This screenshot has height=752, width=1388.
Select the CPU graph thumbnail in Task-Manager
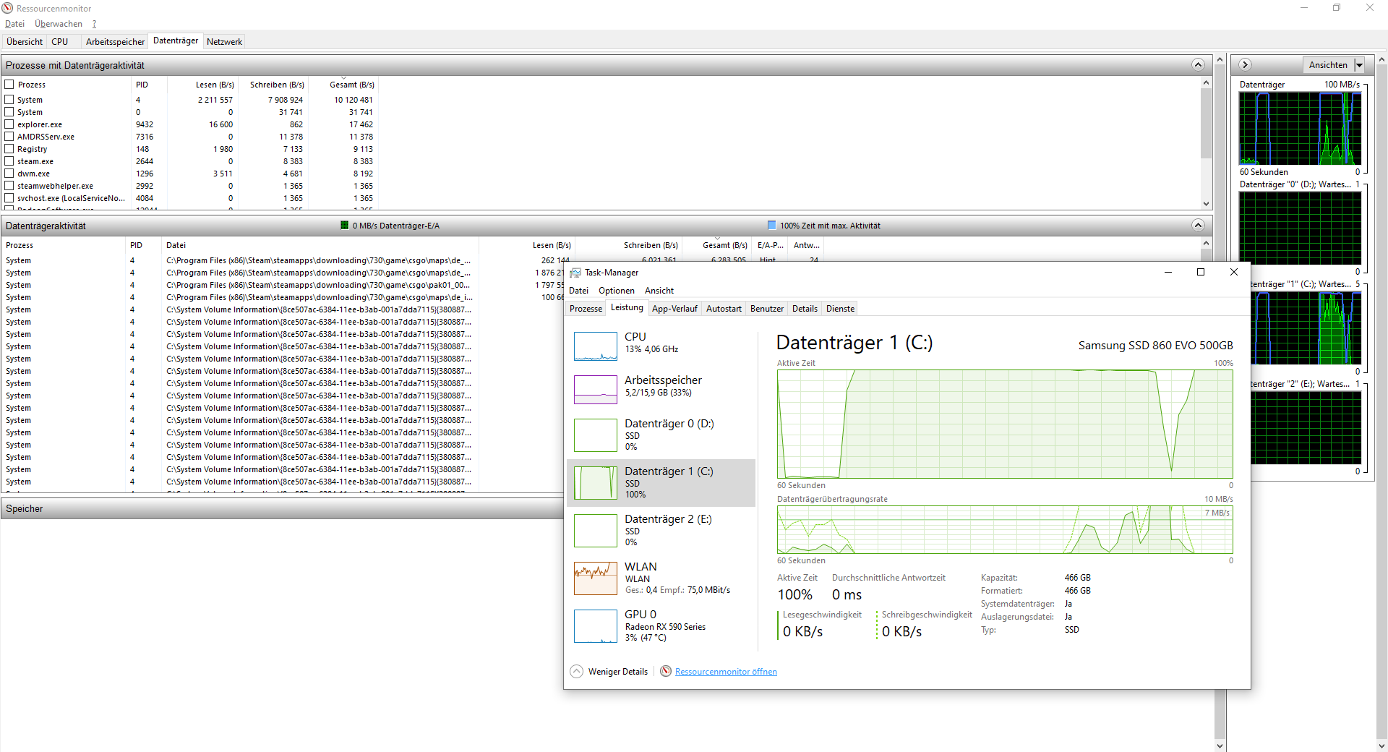pyautogui.click(x=596, y=346)
